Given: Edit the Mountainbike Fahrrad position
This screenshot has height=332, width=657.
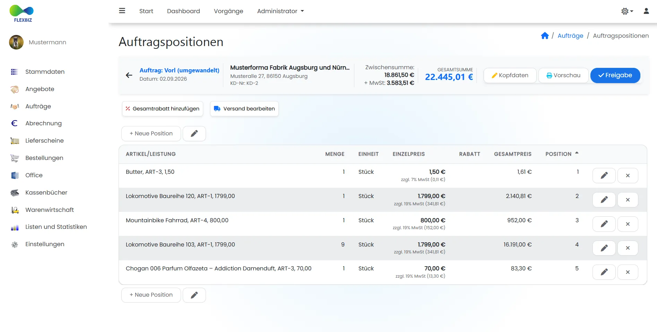Looking at the screenshot, I should (604, 224).
